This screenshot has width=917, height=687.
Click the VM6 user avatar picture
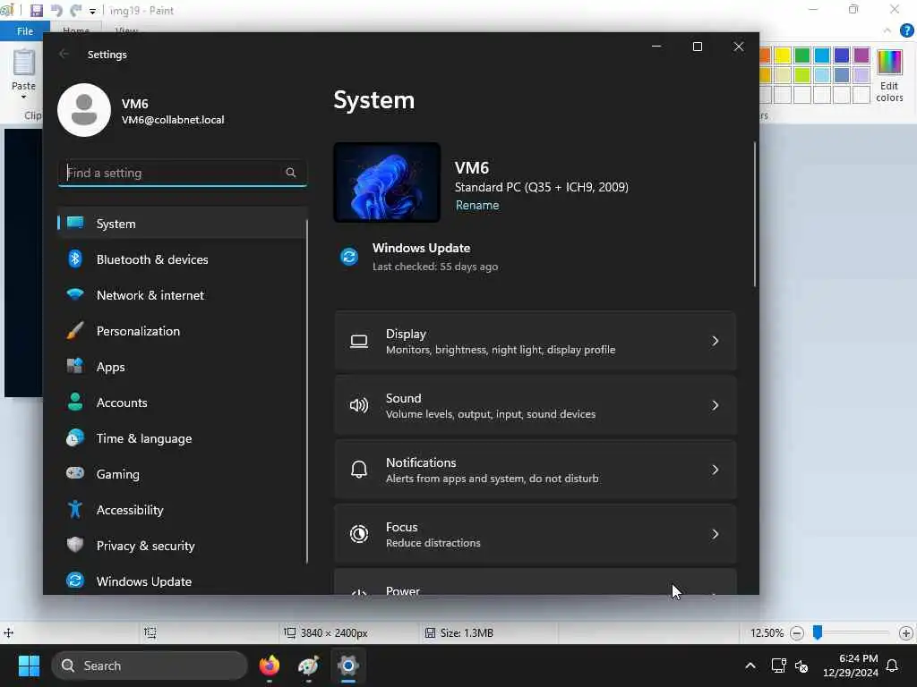84,110
